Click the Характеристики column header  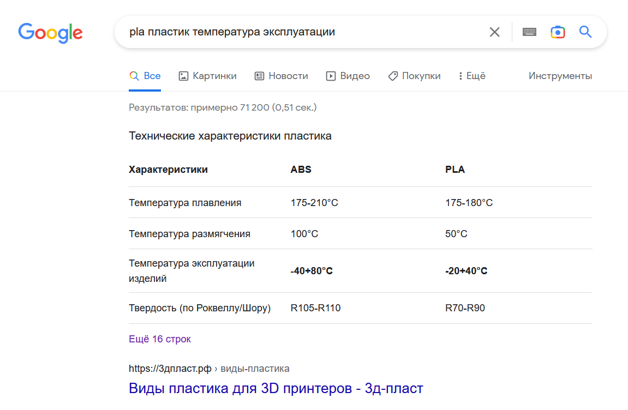click(x=168, y=170)
